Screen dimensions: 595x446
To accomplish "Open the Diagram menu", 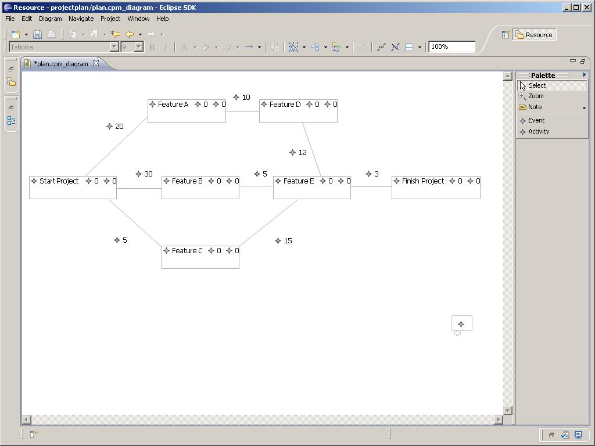I will 50,19.
